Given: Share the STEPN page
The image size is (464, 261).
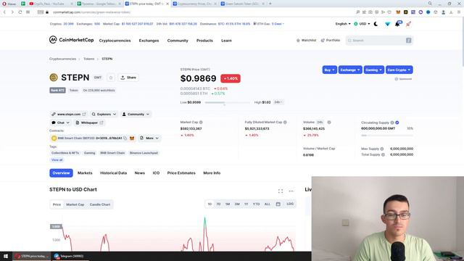Looking at the screenshot, I should tap(128, 78).
